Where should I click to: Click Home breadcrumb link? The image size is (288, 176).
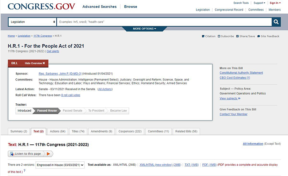click(11, 36)
